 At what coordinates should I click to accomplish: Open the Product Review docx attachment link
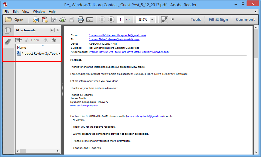coord(129,52)
